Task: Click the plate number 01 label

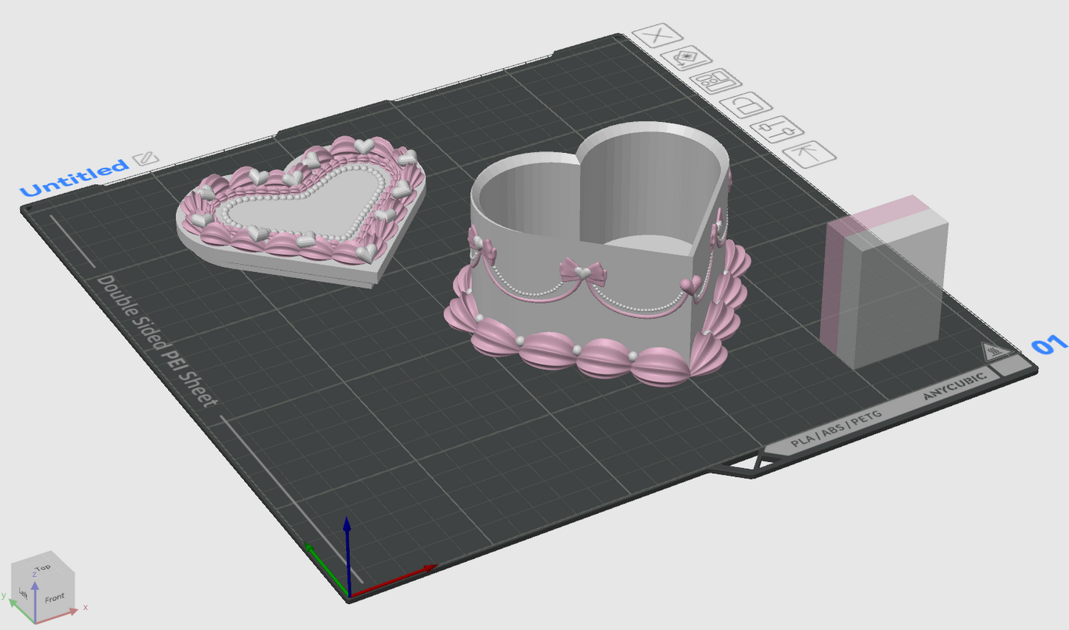Action: coord(1049,345)
